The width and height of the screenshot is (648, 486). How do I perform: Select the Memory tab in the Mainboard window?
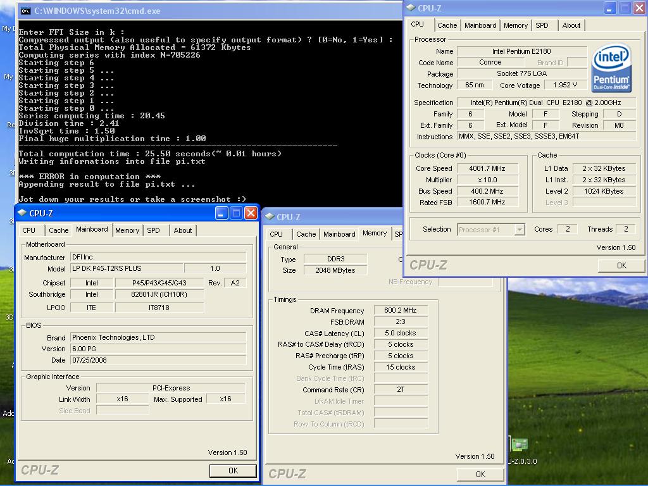pyautogui.click(x=127, y=230)
